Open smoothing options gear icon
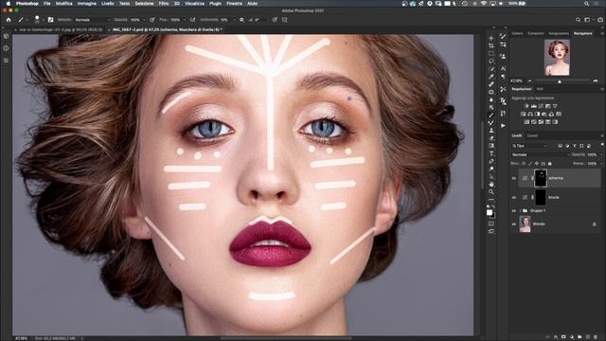Viewport: 606px width, 341px height. 241,19
